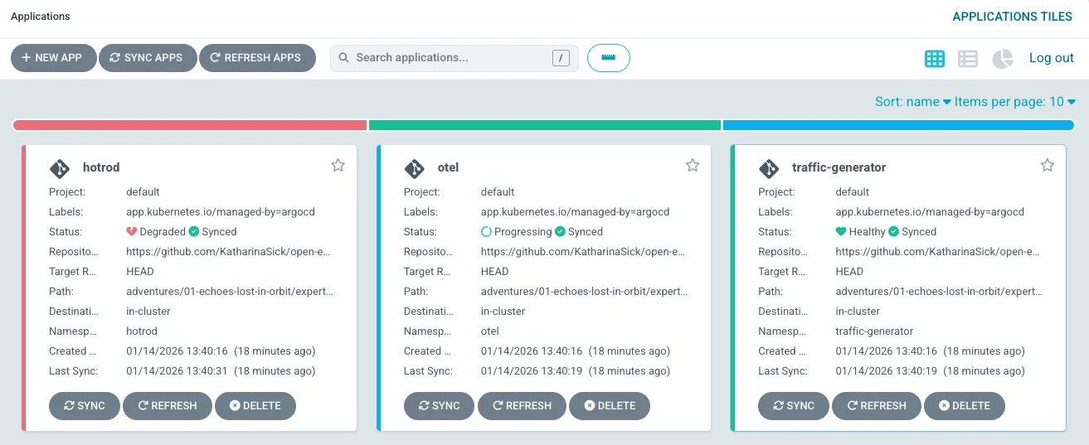The height and width of the screenshot is (445, 1089).
Task: Click the red Degraded segment of status bar
Action: [190, 125]
